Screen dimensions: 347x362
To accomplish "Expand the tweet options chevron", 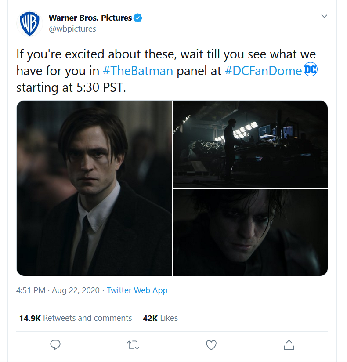I will tap(324, 16).
